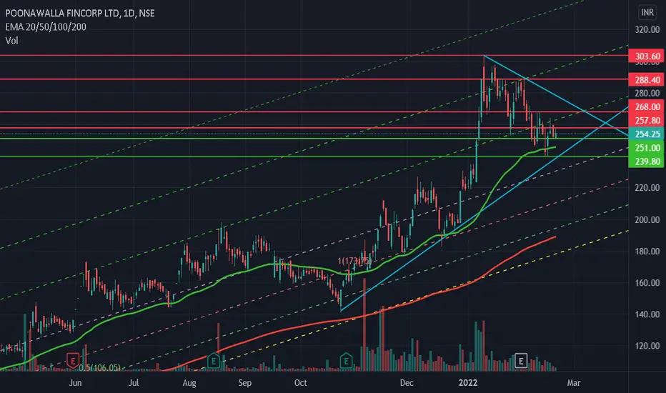Viewport: 666px width, 393px height.
Task: Click the 254.25 current price label
Action: [x=647, y=134]
